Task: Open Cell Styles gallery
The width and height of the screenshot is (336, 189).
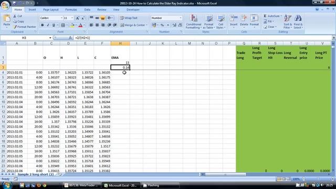Action: 220,22
